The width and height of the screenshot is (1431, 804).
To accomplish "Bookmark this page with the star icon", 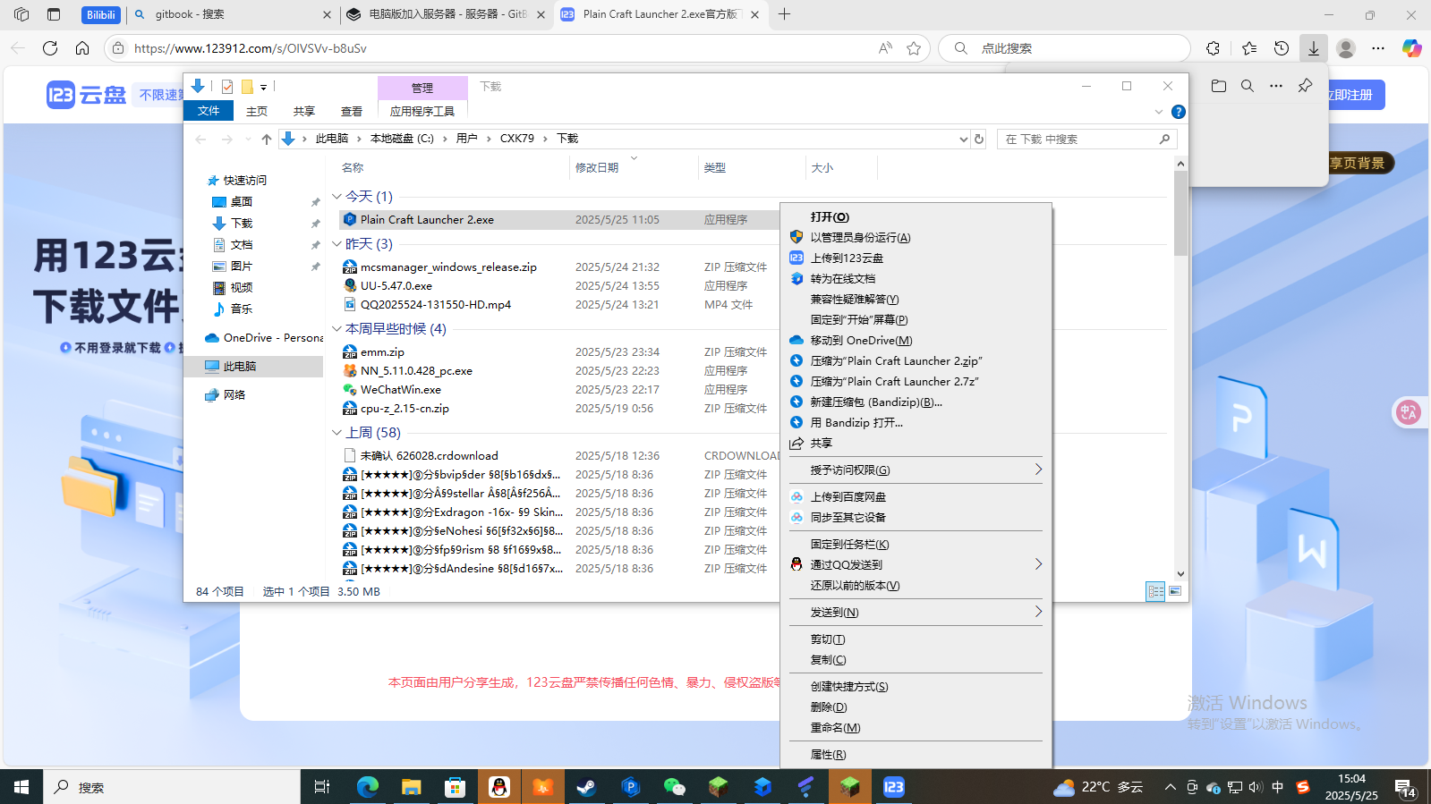I will [x=914, y=48].
